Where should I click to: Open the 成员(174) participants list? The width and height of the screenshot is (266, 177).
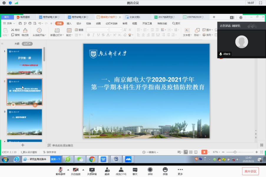coord(121,170)
